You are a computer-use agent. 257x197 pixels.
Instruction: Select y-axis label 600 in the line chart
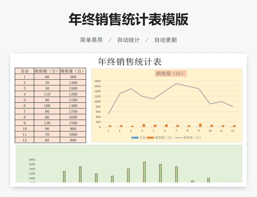[x=98, y=112]
